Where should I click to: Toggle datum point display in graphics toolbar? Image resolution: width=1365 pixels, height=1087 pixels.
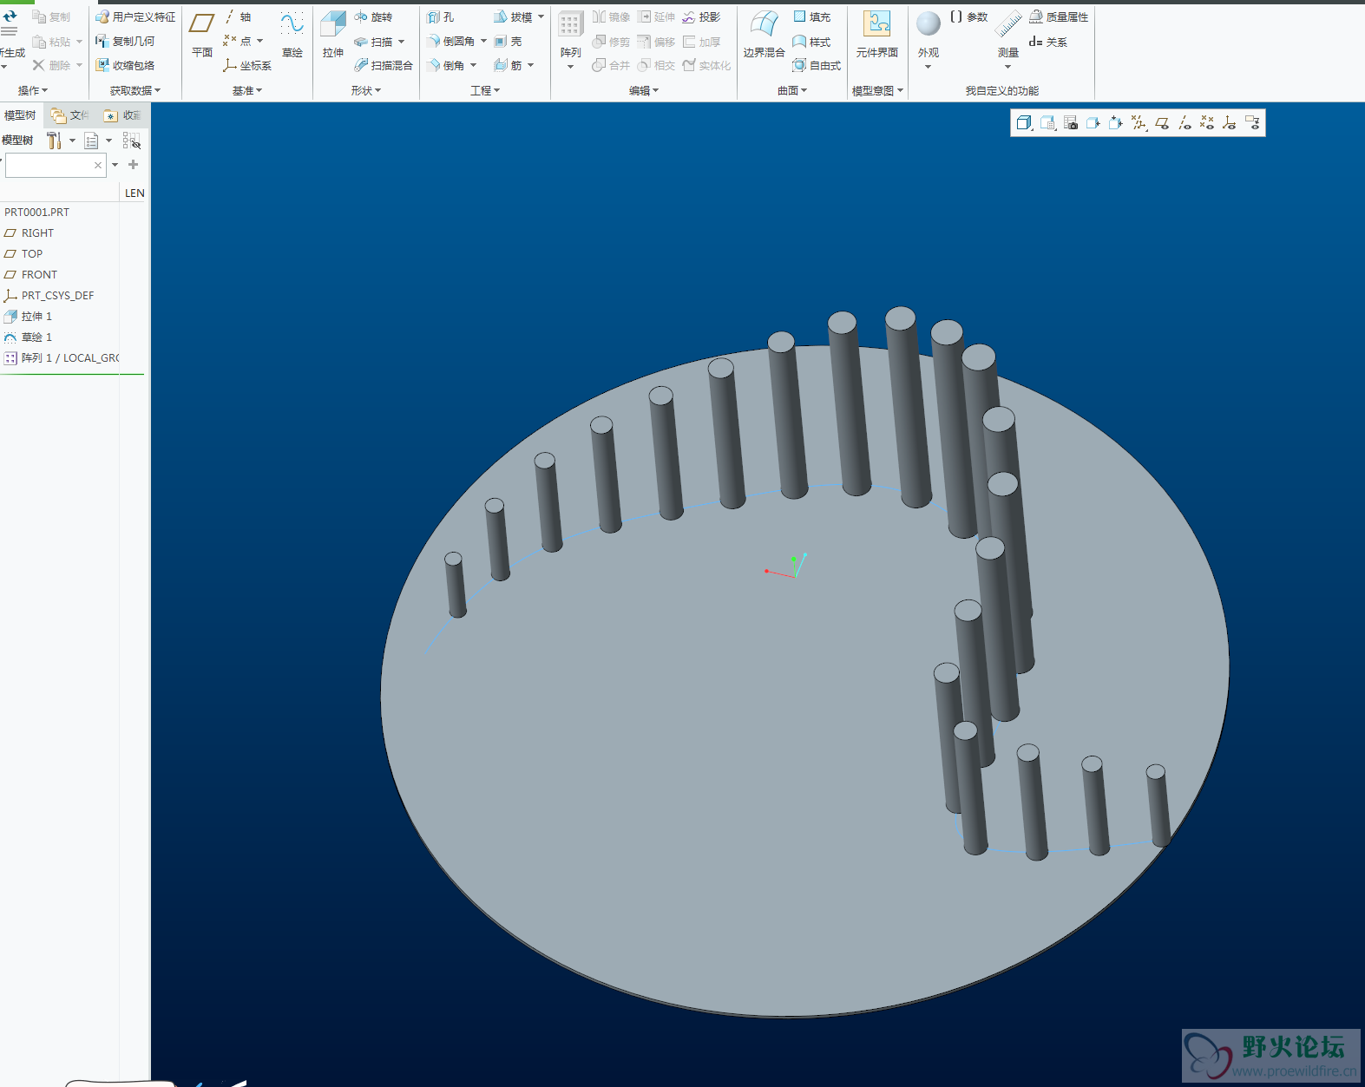tap(1207, 123)
